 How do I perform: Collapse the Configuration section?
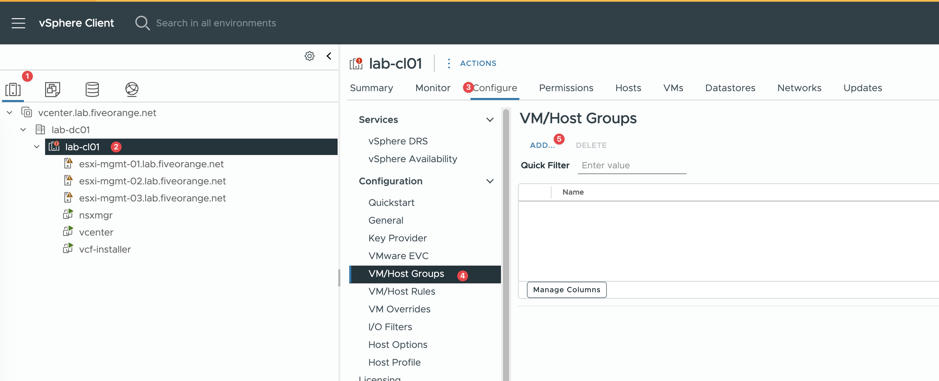click(490, 181)
